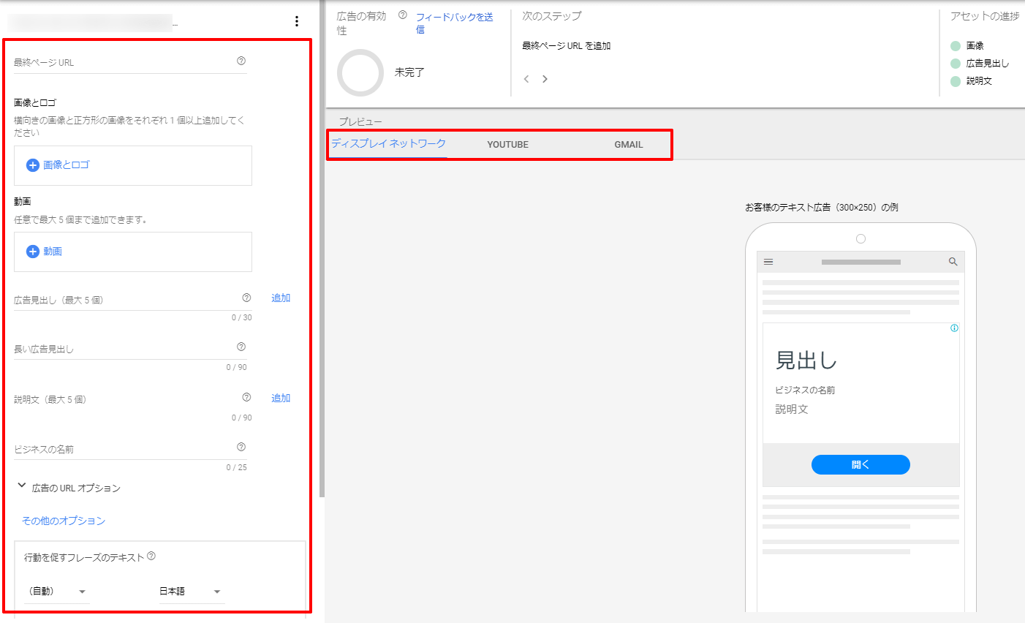
Task: Click help icon beside ビジネスの名前 field
Action: (241, 448)
